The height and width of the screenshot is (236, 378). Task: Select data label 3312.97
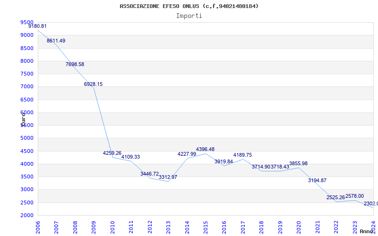pyautogui.click(x=168, y=177)
